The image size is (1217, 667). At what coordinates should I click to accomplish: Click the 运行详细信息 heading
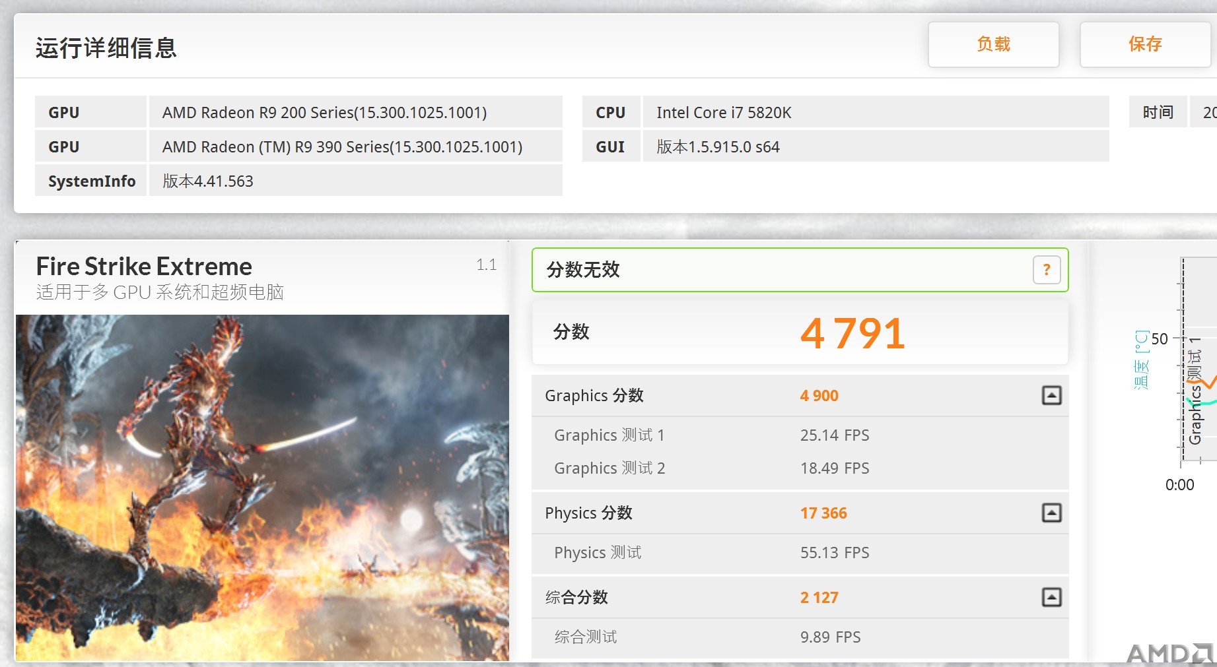coord(106,48)
